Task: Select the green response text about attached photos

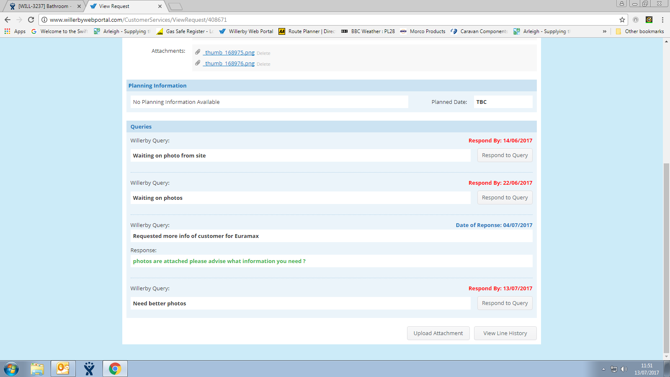Action: (219, 261)
